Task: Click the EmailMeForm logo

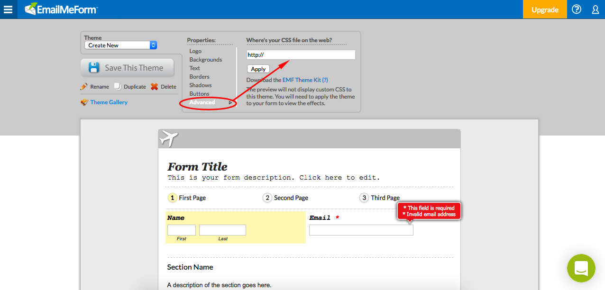Action: click(62, 9)
